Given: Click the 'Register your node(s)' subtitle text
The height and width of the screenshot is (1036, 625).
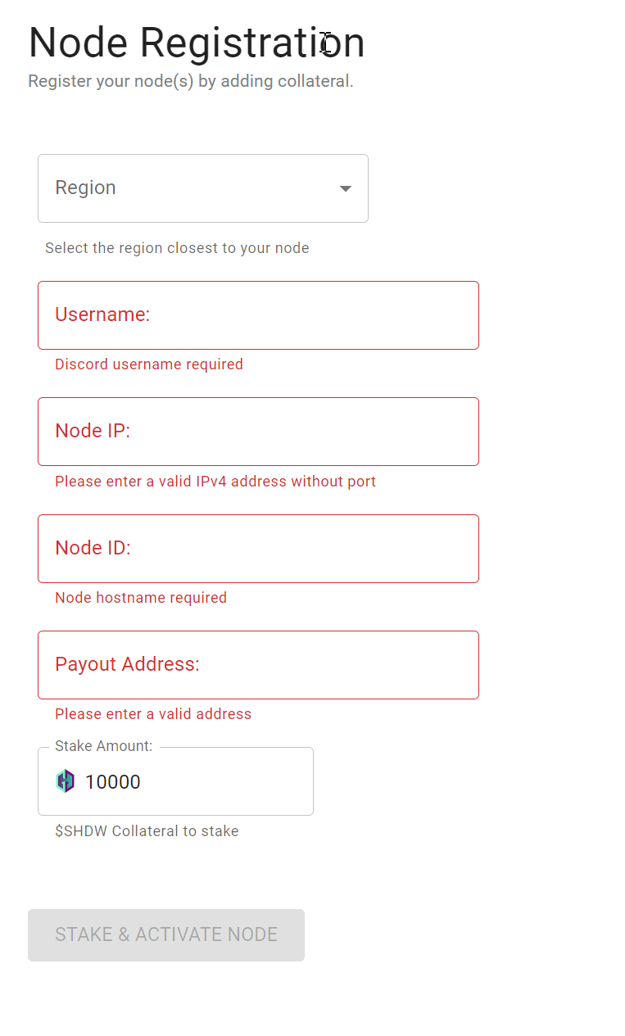Looking at the screenshot, I should 191,82.
